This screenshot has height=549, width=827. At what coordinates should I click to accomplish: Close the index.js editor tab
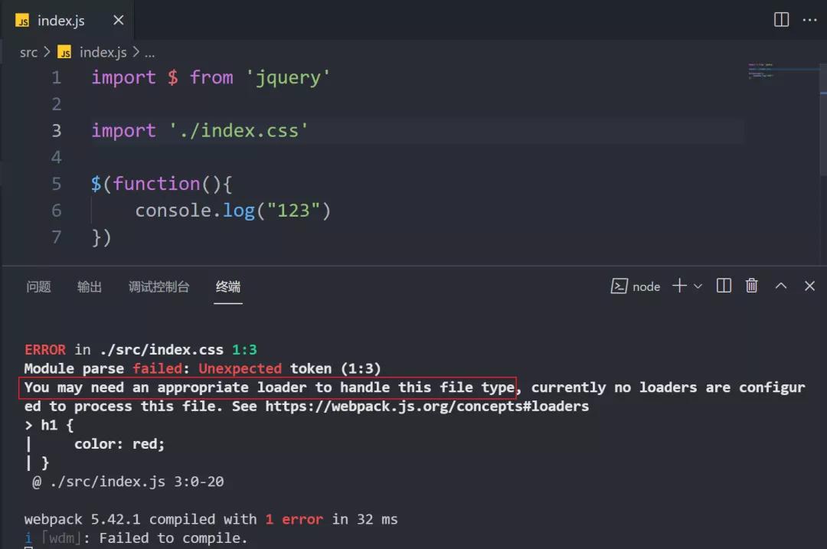coord(118,21)
